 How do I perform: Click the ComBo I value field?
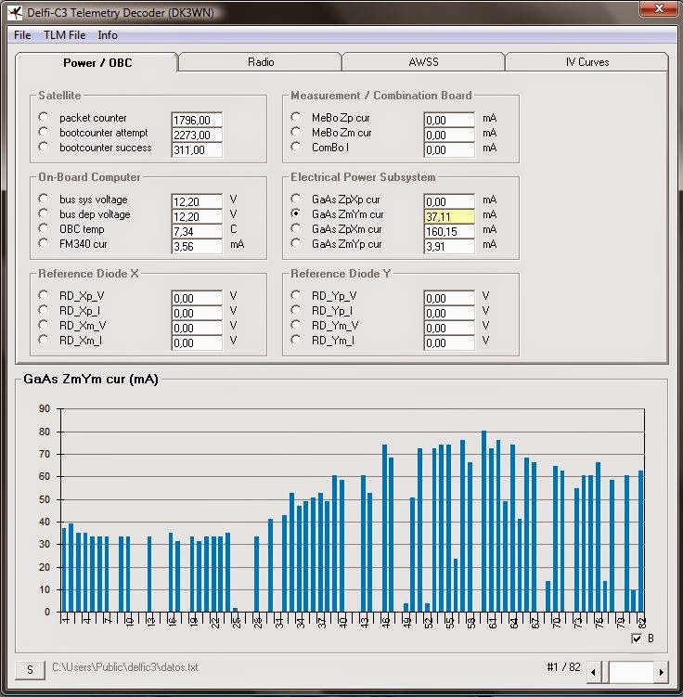click(x=449, y=149)
